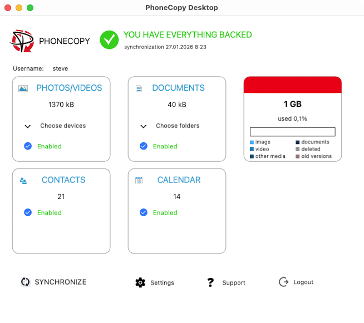Open Settings via the gear icon
This screenshot has width=364, height=323.
(x=140, y=282)
